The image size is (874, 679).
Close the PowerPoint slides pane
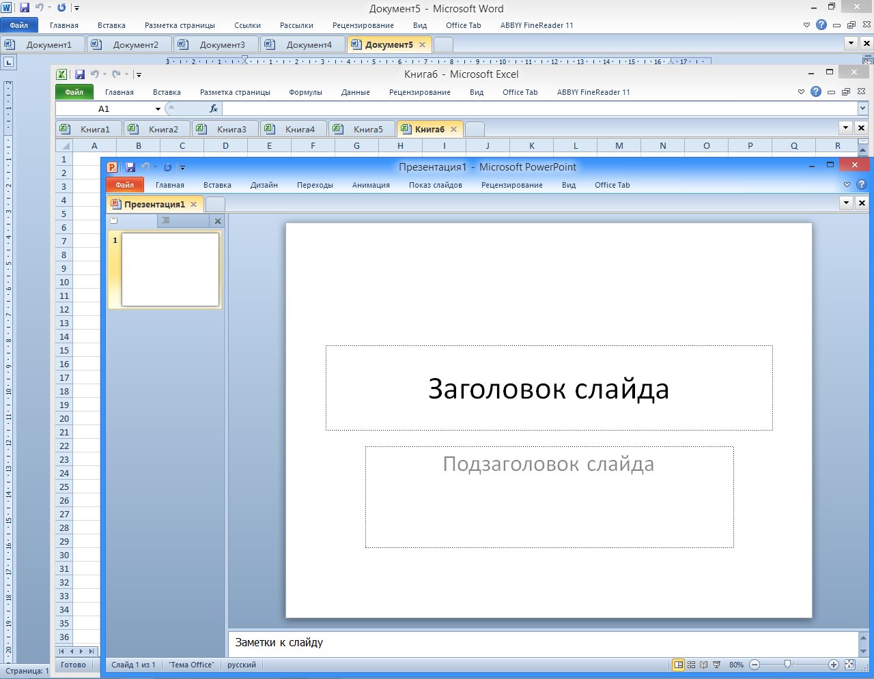218,221
